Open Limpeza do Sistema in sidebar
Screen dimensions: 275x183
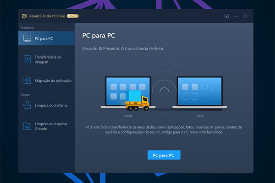click(x=46, y=105)
